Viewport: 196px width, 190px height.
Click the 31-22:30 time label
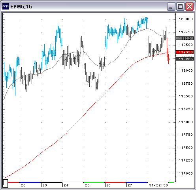[x=158, y=185]
